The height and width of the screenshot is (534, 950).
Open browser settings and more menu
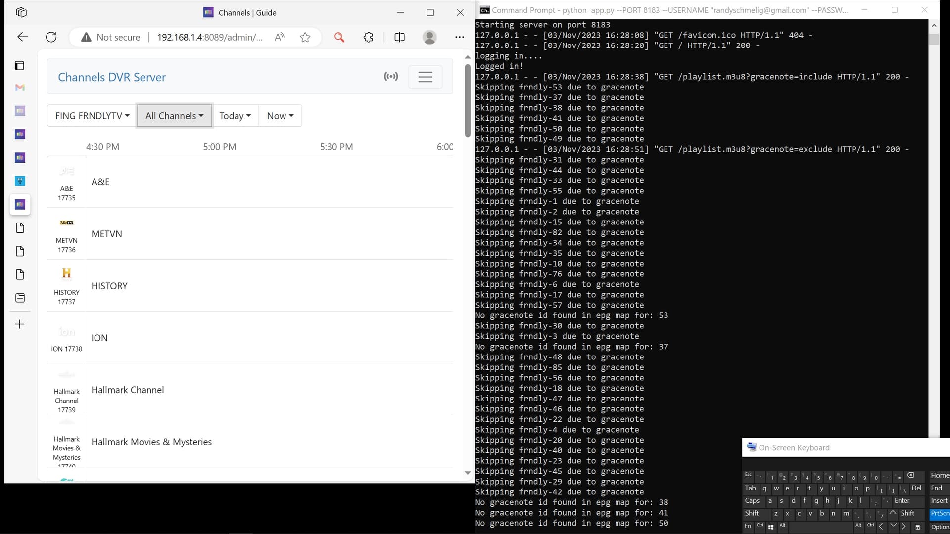tap(459, 37)
